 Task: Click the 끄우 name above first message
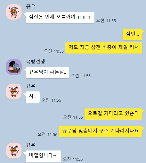click(31, 6)
